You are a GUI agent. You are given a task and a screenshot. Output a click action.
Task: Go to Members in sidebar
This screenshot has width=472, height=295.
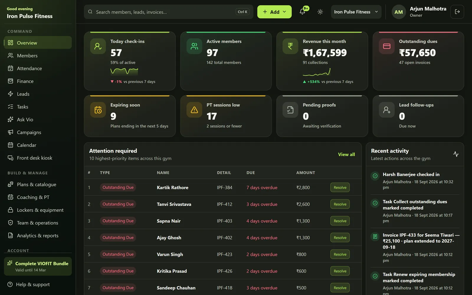pyautogui.click(x=38, y=55)
